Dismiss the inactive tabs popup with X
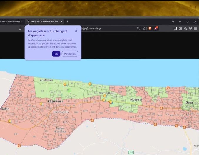The width and height of the screenshot is (199, 155). 76,31
